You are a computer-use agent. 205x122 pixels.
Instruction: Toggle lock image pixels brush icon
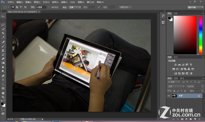pyautogui.click(x=178, y=91)
